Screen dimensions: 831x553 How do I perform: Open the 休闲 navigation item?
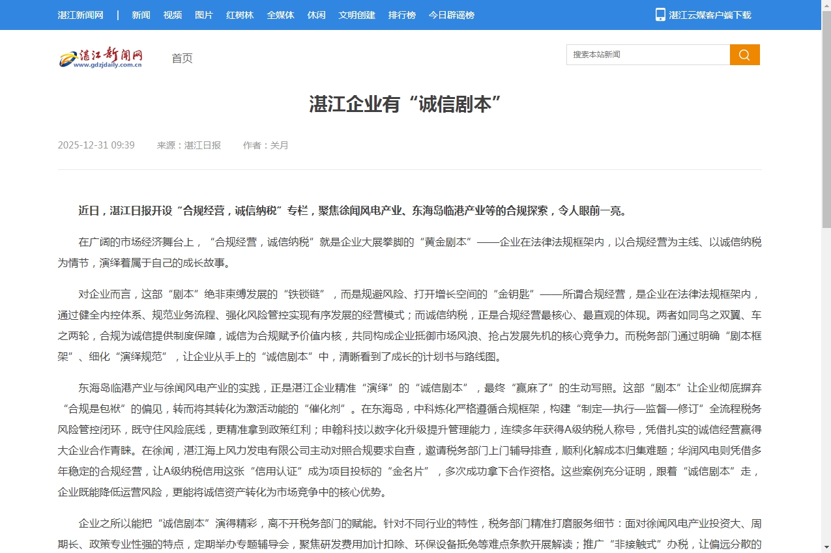[316, 15]
